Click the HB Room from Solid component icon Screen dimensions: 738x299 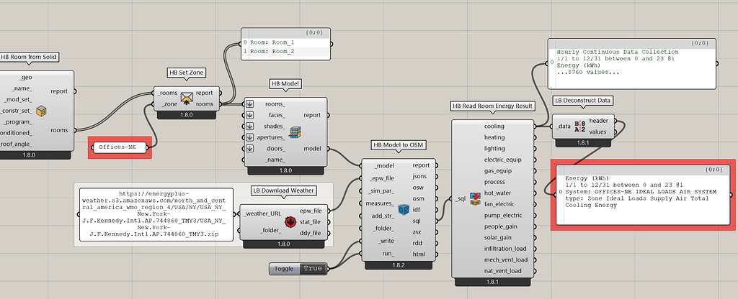41,111
